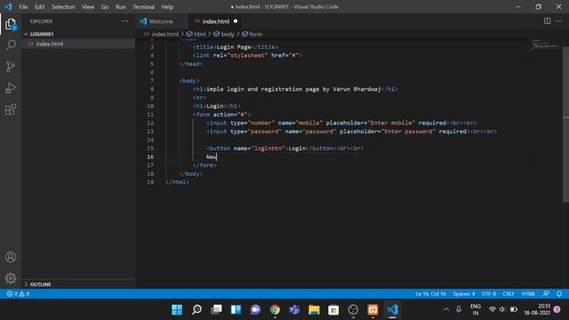Open the clock and date flyout
The width and height of the screenshot is (569, 320).
pos(537,309)
